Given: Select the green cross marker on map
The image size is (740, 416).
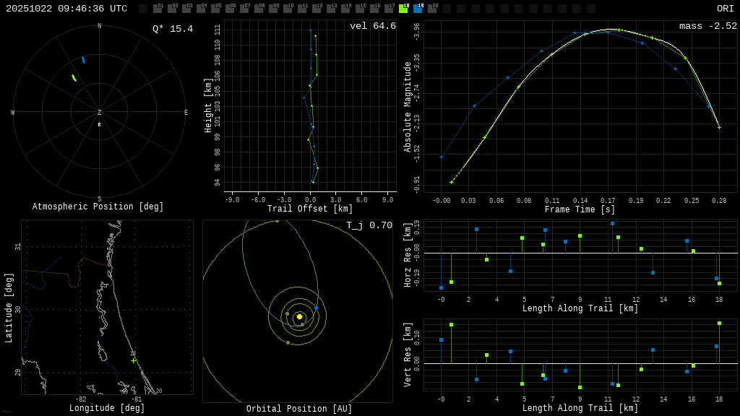Looking at the screenshot, I should pyautogui.click(x=133, y=360).
